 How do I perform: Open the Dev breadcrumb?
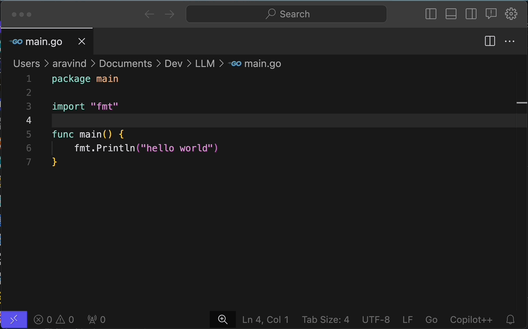(173, 64)
